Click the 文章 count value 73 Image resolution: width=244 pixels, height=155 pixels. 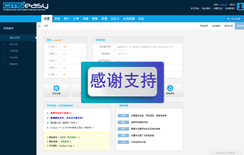coord(65,47)
